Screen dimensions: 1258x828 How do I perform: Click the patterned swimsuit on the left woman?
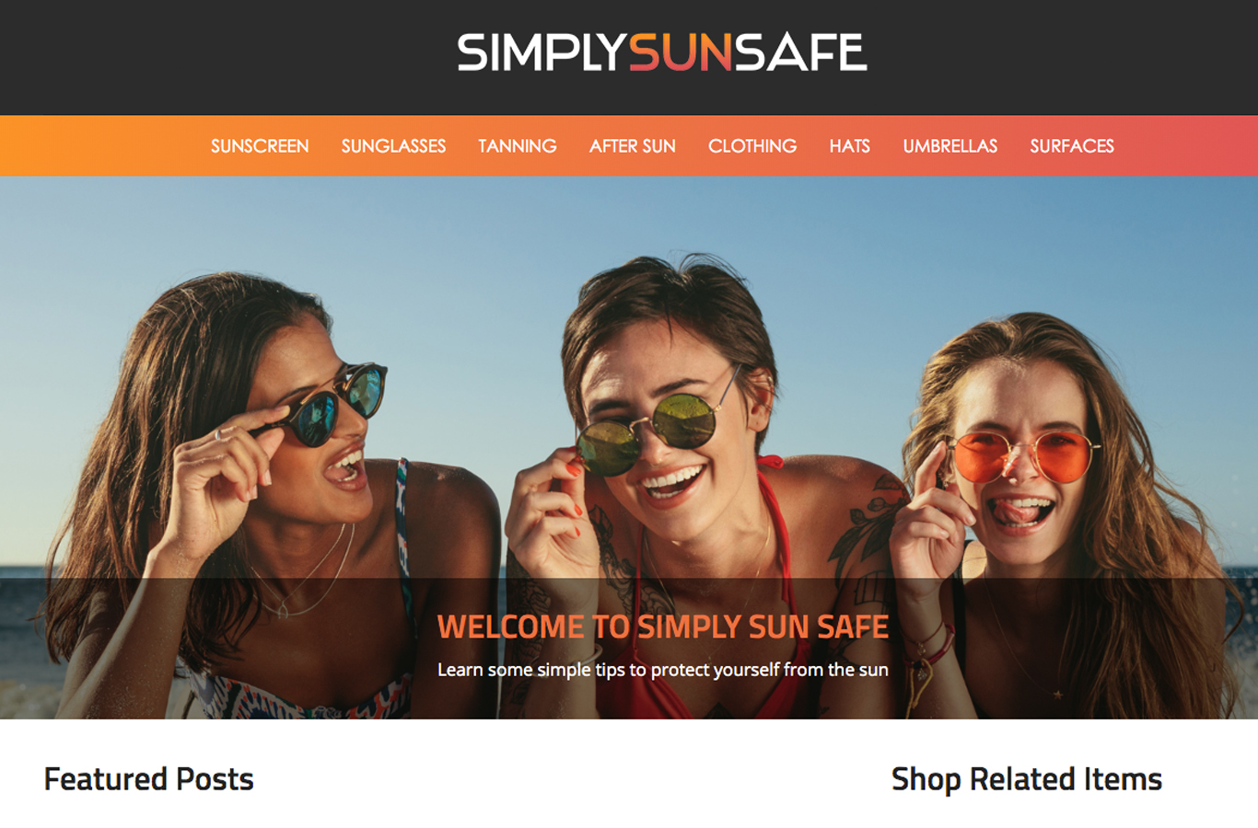(x=304, y=695)
